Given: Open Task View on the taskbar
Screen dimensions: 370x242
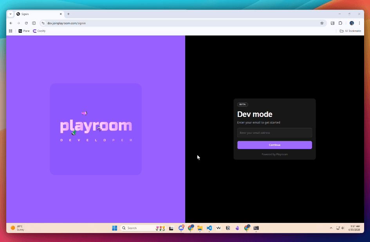Looking at the screenshot, I should [171, 228].
